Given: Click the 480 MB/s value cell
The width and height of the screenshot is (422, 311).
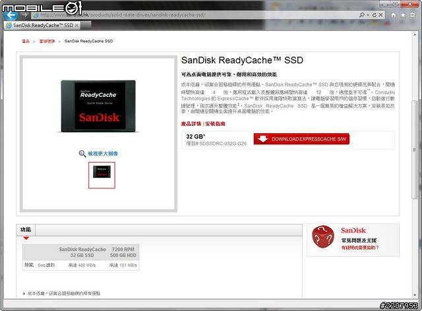Looking at the screenshot, I should 82,266.
